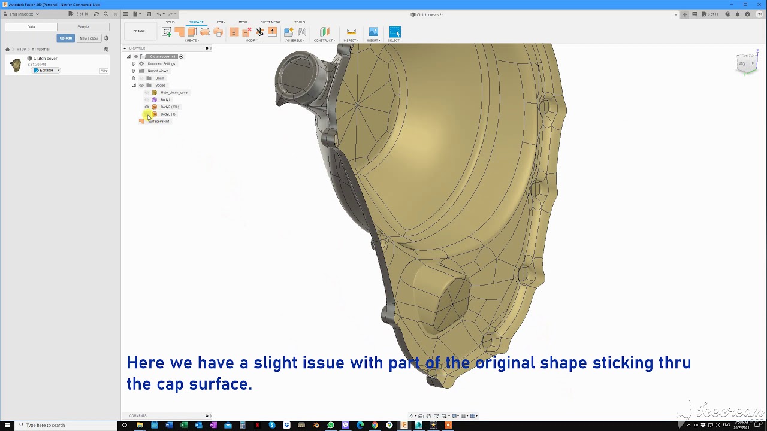Toggle visibility eye of Origin folder
The height and width of the screenshot is (431, 767).
[x=141, y=78]
